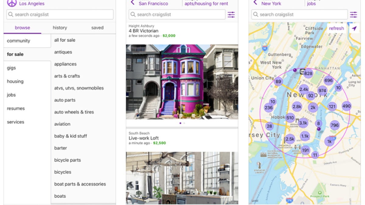The image size is (365, 205).
Task: Open the jobs category in sidebar
Action: 27,95
